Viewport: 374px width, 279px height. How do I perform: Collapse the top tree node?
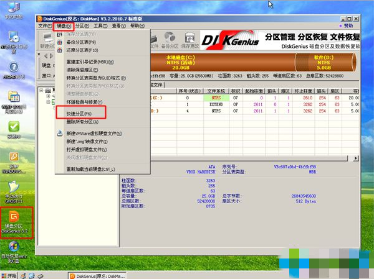click(41, 90)
